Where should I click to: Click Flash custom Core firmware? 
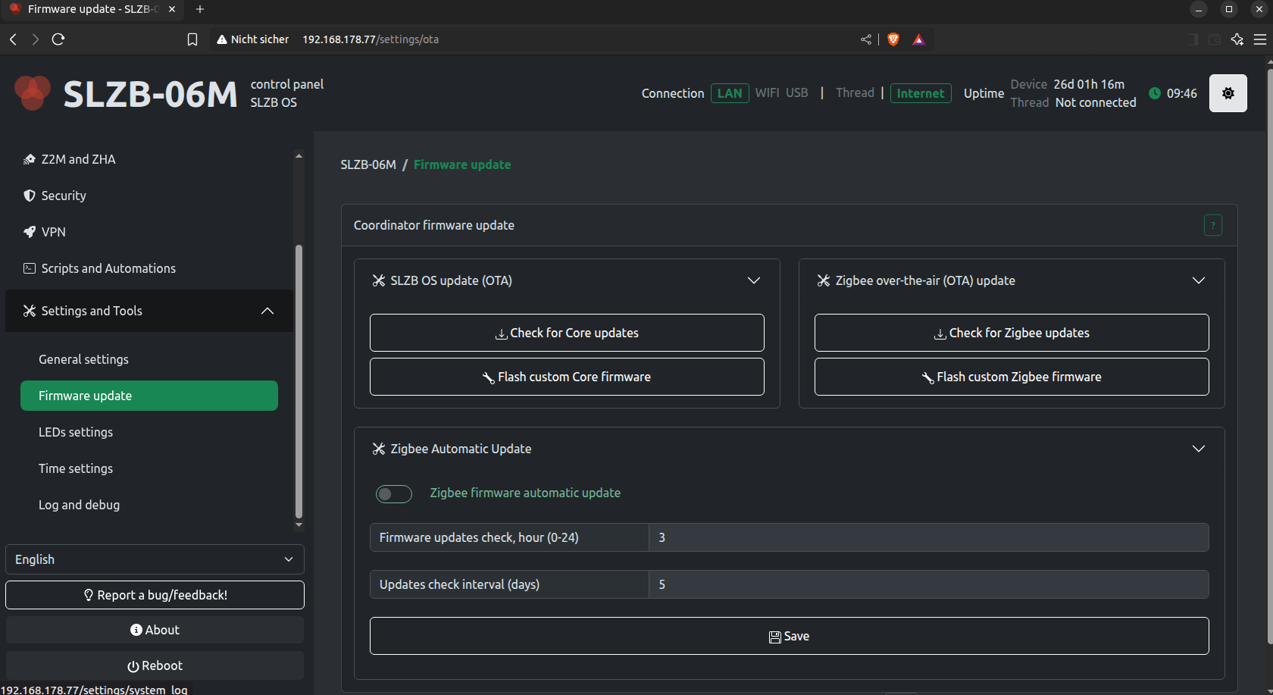click(567, 377)
